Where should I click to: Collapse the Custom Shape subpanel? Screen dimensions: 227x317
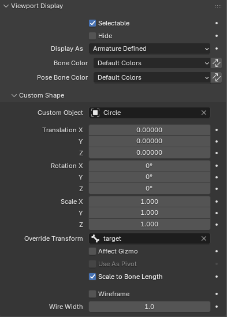[14, 95]
